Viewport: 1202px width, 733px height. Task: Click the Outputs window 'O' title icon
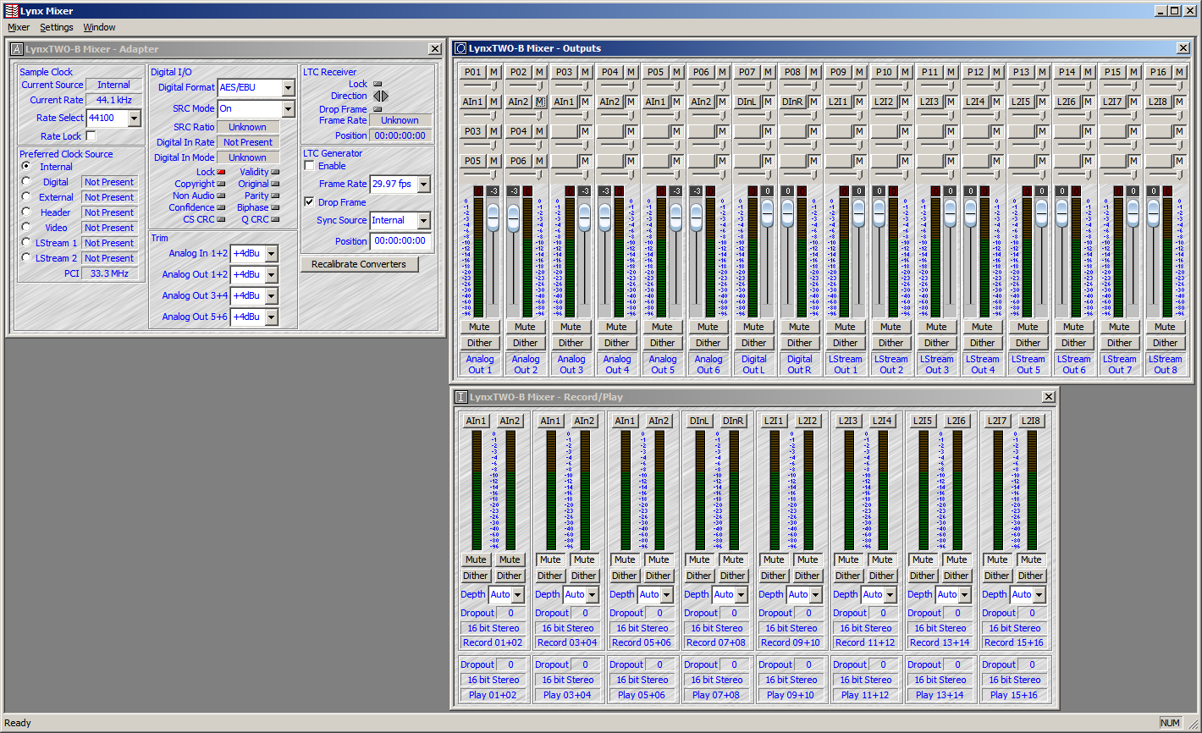coord(460,48)
